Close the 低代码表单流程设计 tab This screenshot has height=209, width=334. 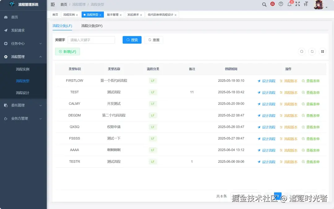pos(176,15)
